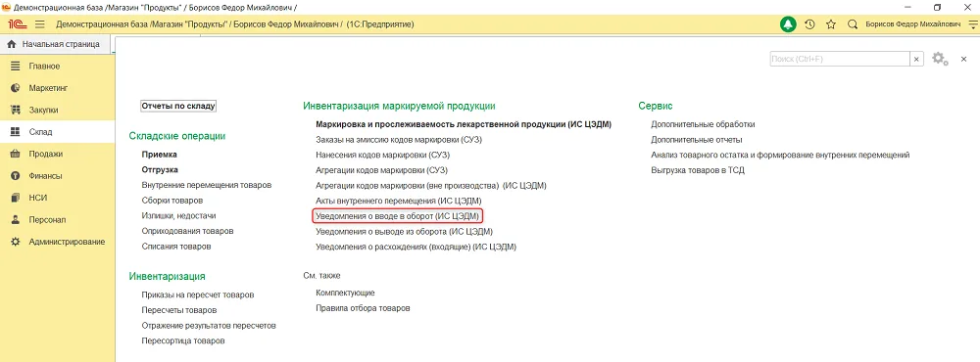Open Комплектующие link

[346, 293]
